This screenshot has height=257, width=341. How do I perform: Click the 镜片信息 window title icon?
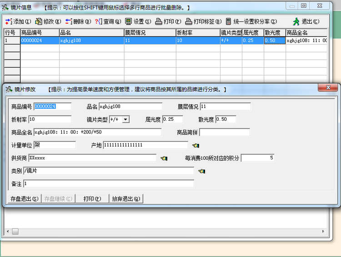[x=5, y=8]
